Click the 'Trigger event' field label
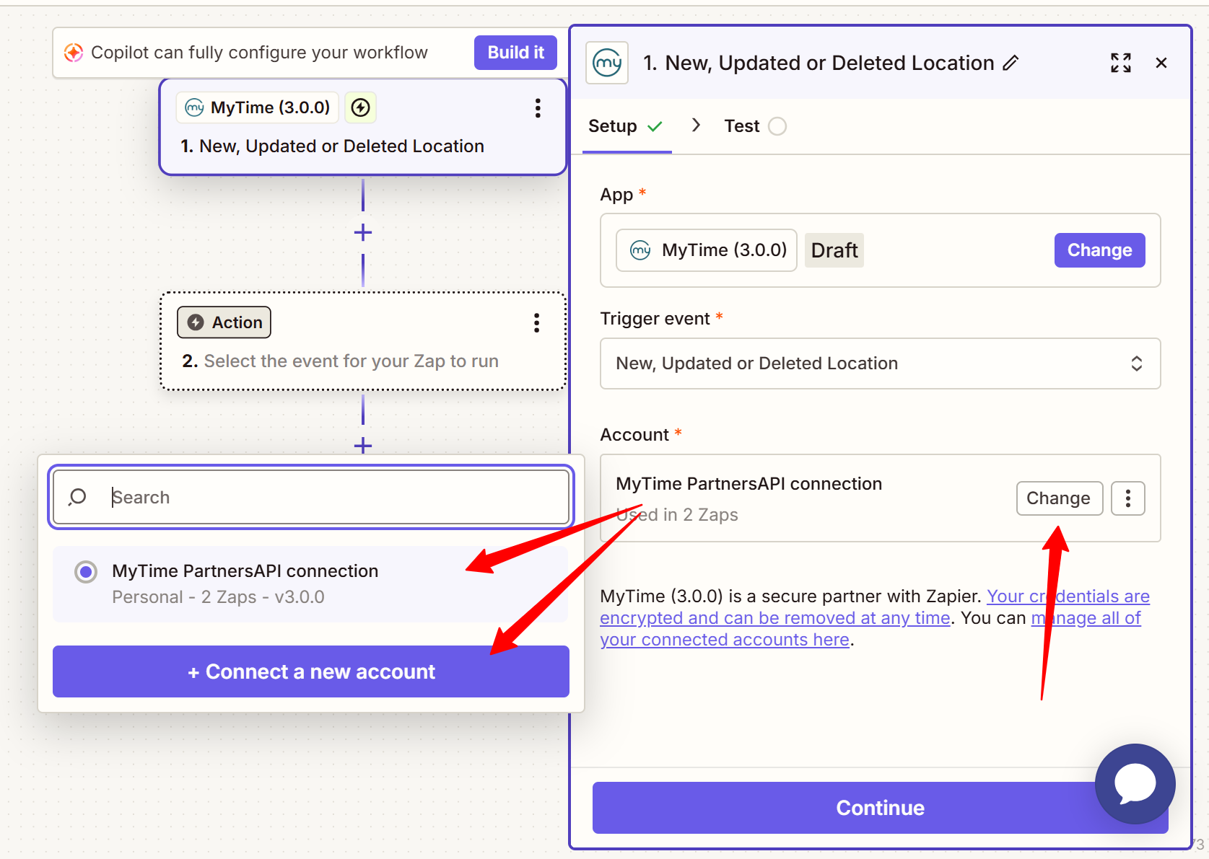 pyautogui.click(x=655, y=319)
